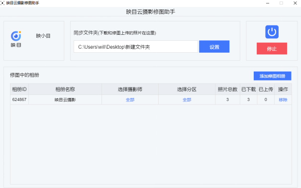This screenshot has width=301, height=188.
Task: Close the 映目云摄影修图助手 window
Action: [295, 3]
